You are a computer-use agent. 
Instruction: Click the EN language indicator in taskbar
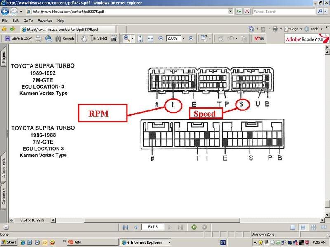coord(223,242)
